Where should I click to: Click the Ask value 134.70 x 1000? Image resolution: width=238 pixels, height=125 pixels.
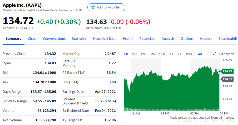coord(44,82)
